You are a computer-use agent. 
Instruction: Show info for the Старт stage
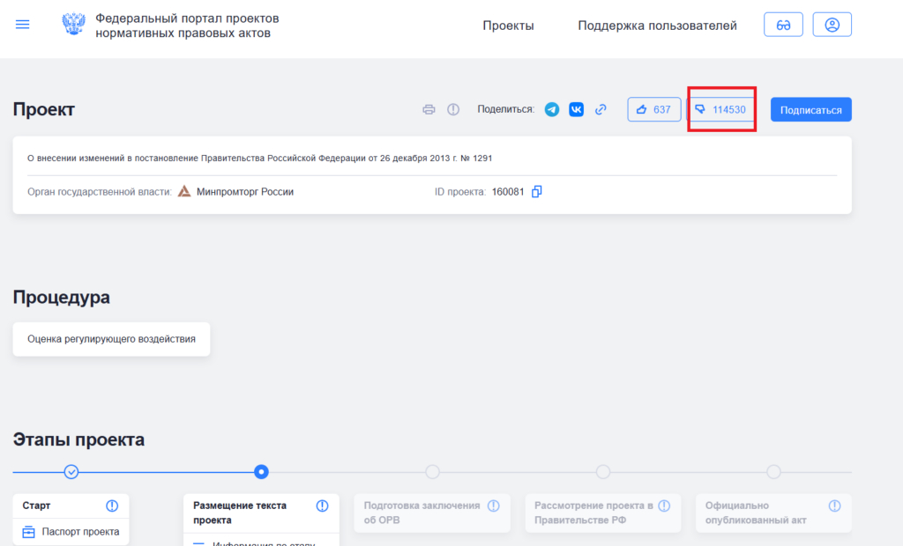tap(112, 505)
